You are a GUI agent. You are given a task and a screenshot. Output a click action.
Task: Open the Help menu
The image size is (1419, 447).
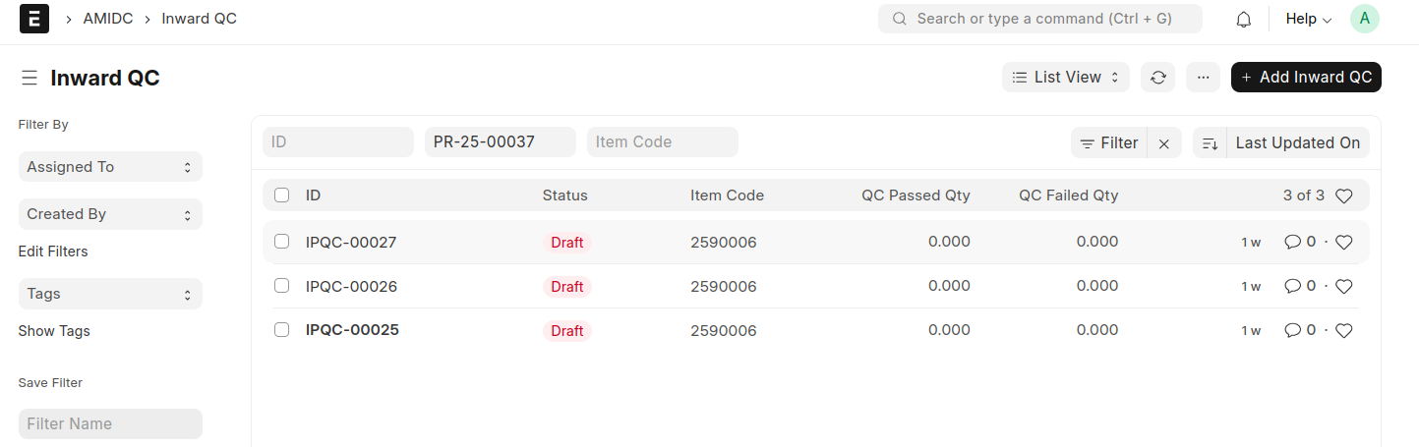point(1308,19)
